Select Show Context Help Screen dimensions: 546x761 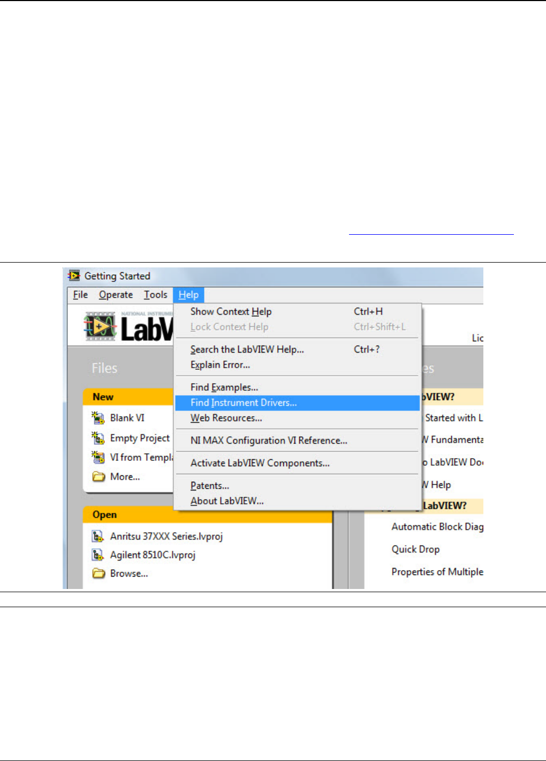coord(298,311)
